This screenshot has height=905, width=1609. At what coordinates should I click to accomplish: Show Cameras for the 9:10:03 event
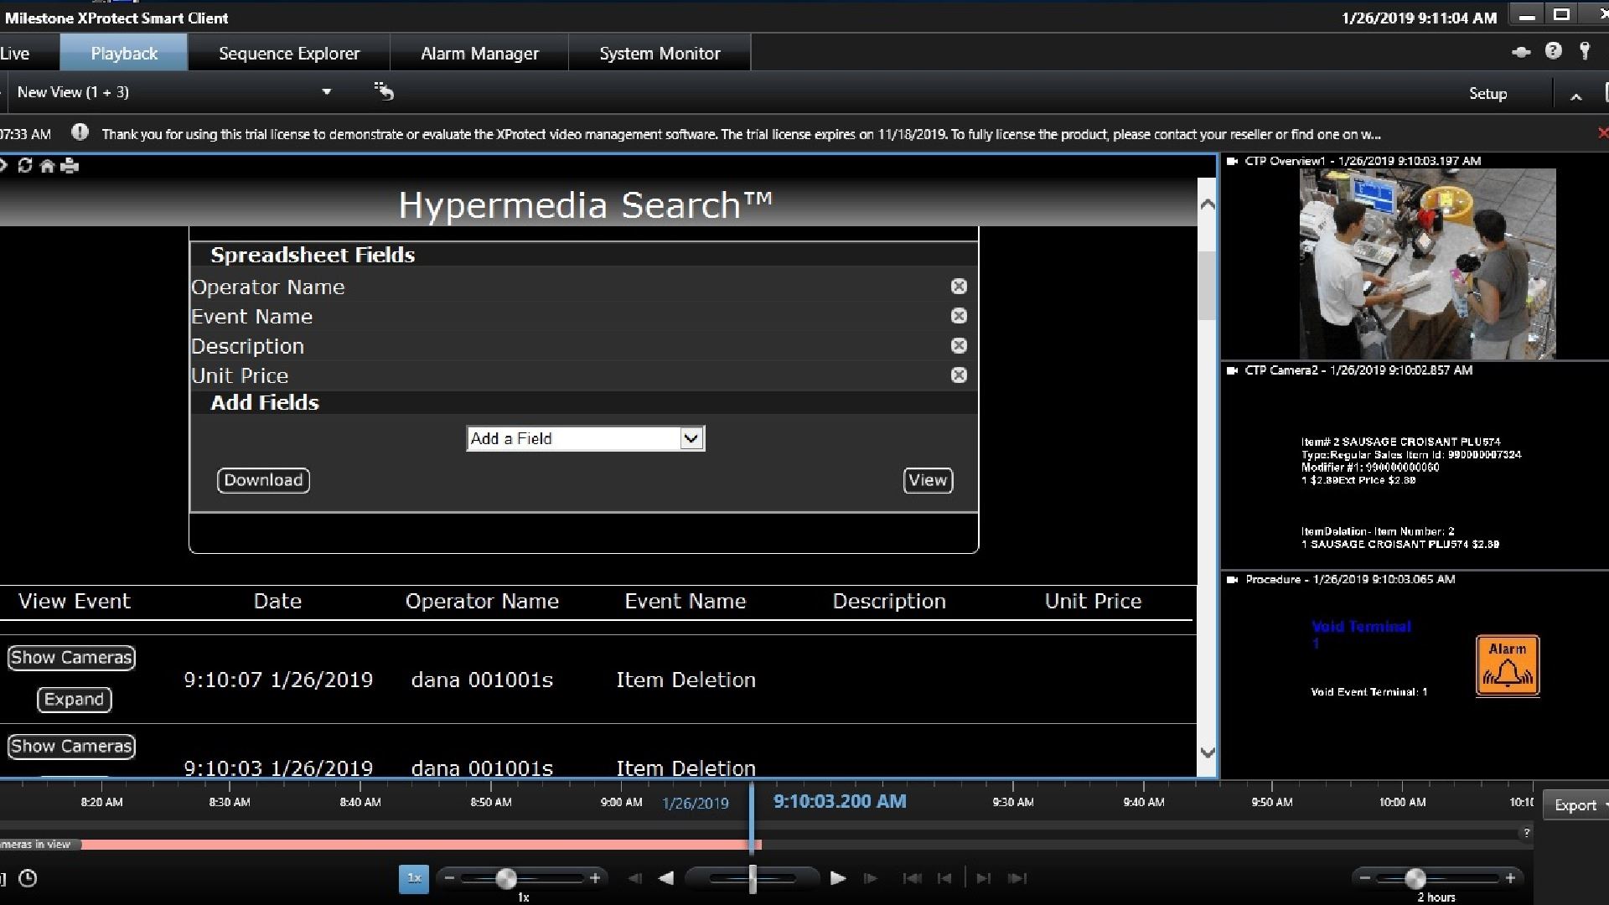coord(71,747)
